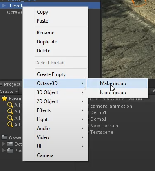Click Demo1 in the breadcrumb path
The image size is (155, 171).
[136, 99]
